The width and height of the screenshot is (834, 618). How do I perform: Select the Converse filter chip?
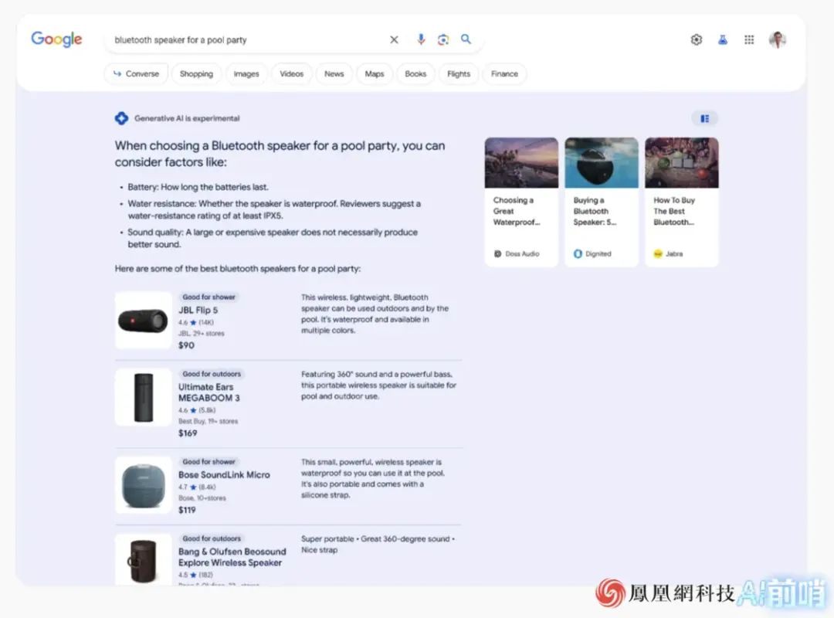click(x=136, y=74)
